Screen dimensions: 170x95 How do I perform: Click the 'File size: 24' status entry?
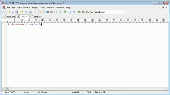tap(100, 92)
